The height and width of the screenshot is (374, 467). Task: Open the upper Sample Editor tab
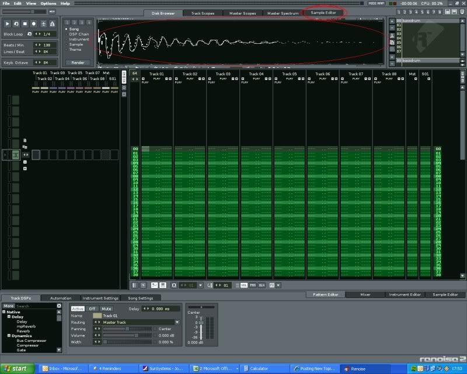pyautogui.click(x=323, y=13)
